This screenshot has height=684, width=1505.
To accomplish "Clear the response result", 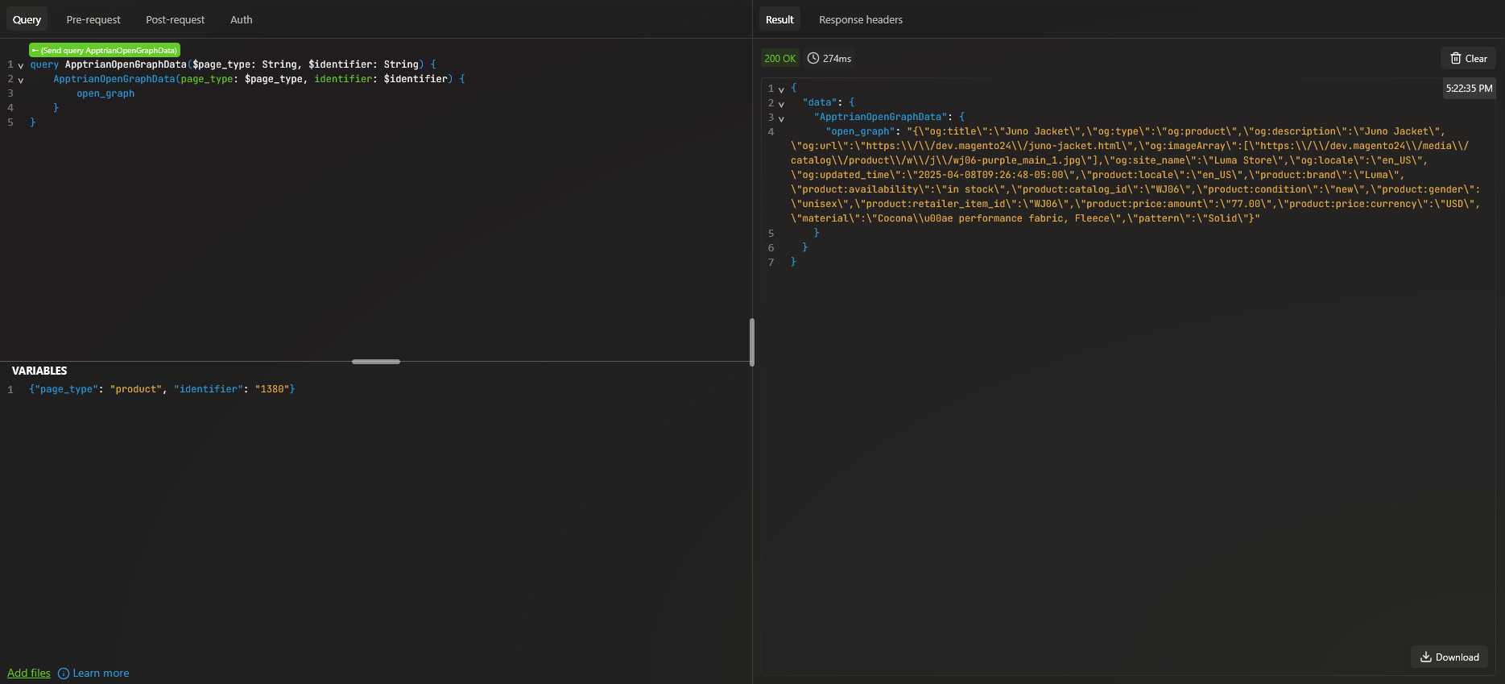I will point(1468,58).
